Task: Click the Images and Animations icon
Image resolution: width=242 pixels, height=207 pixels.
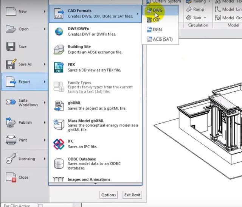Action: pyautogui.click(x=59, y=179)
